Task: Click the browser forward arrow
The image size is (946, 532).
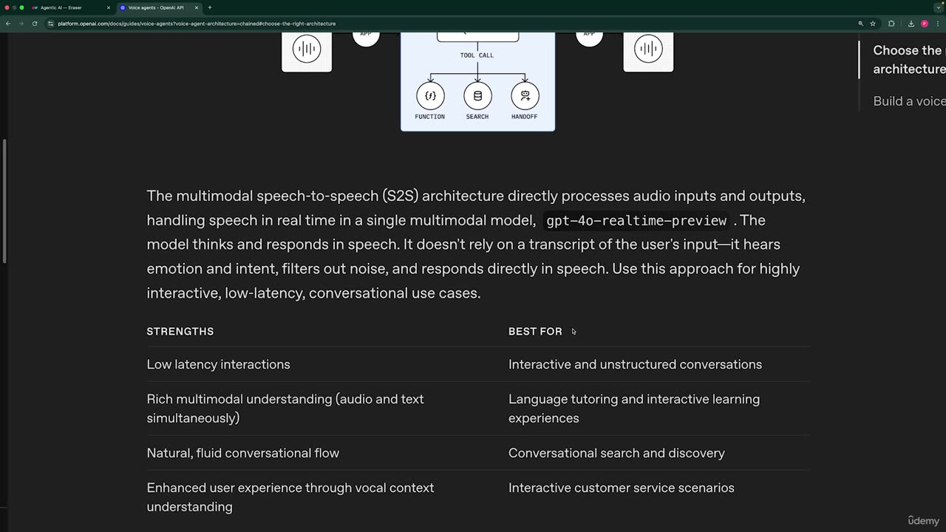Action: [21, 24]
